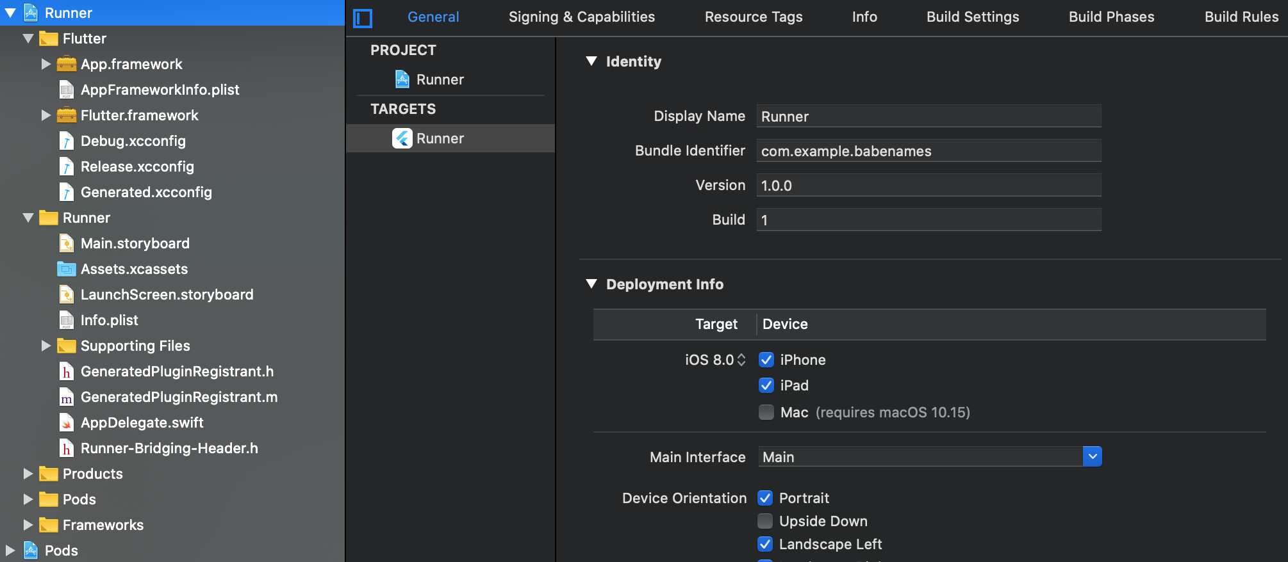1288x562 pixels.
Task: Click the LaunchScreen.storyboard file icon
Action: (x=67, y=294)
